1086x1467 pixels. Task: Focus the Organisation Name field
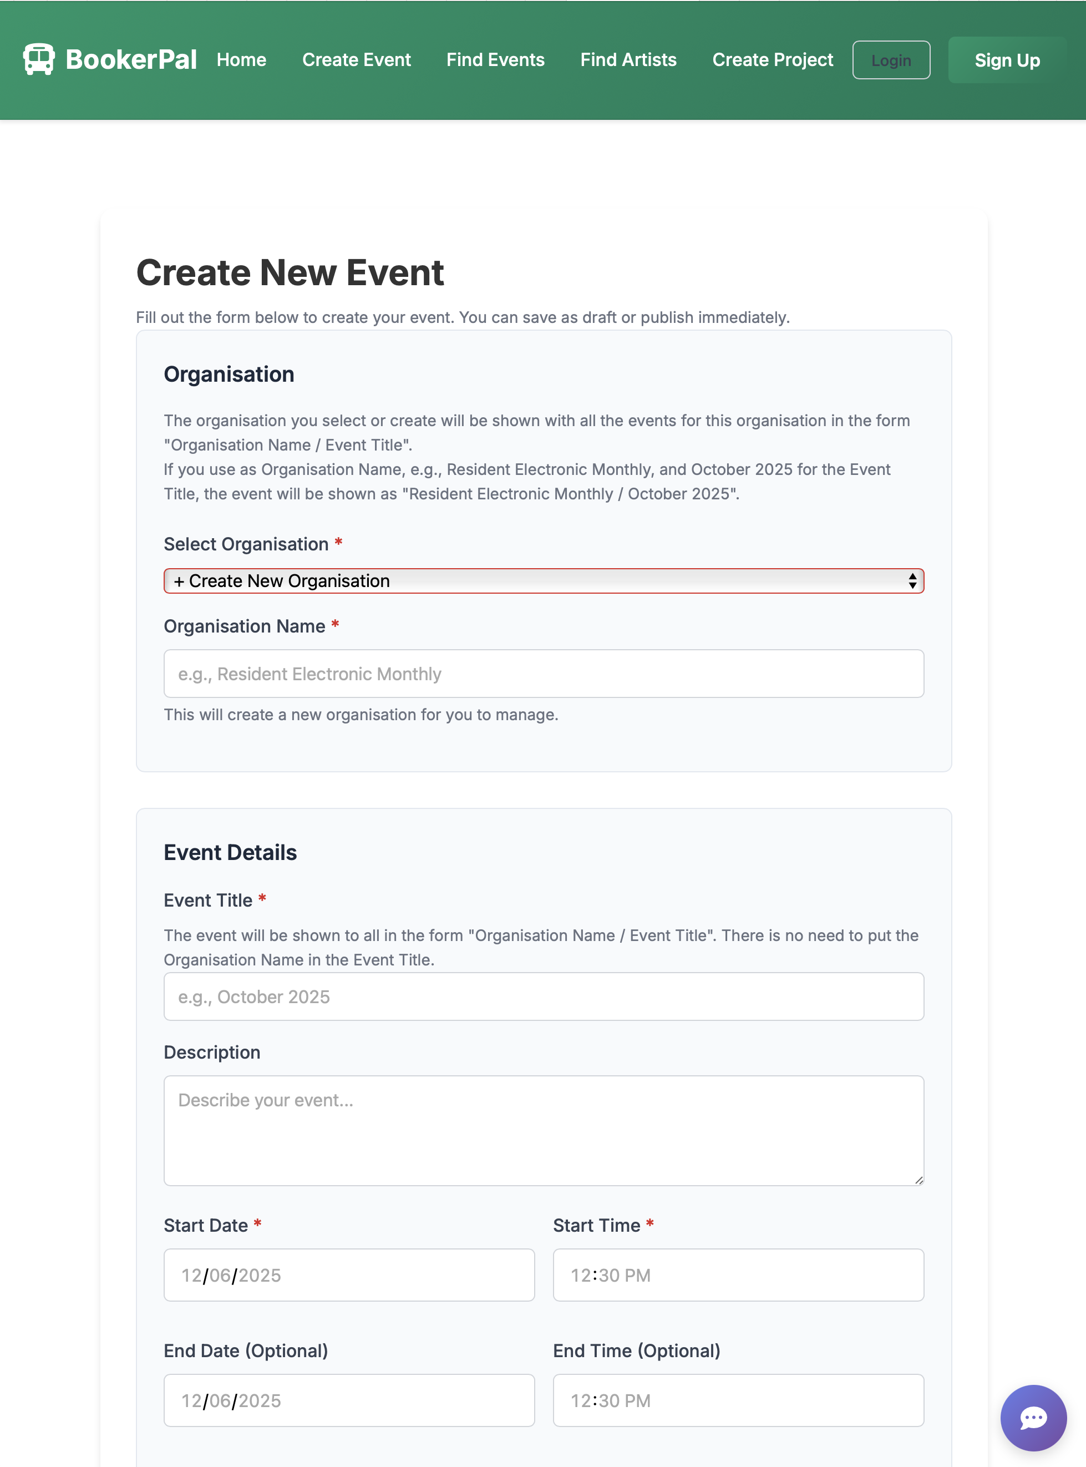543,674
